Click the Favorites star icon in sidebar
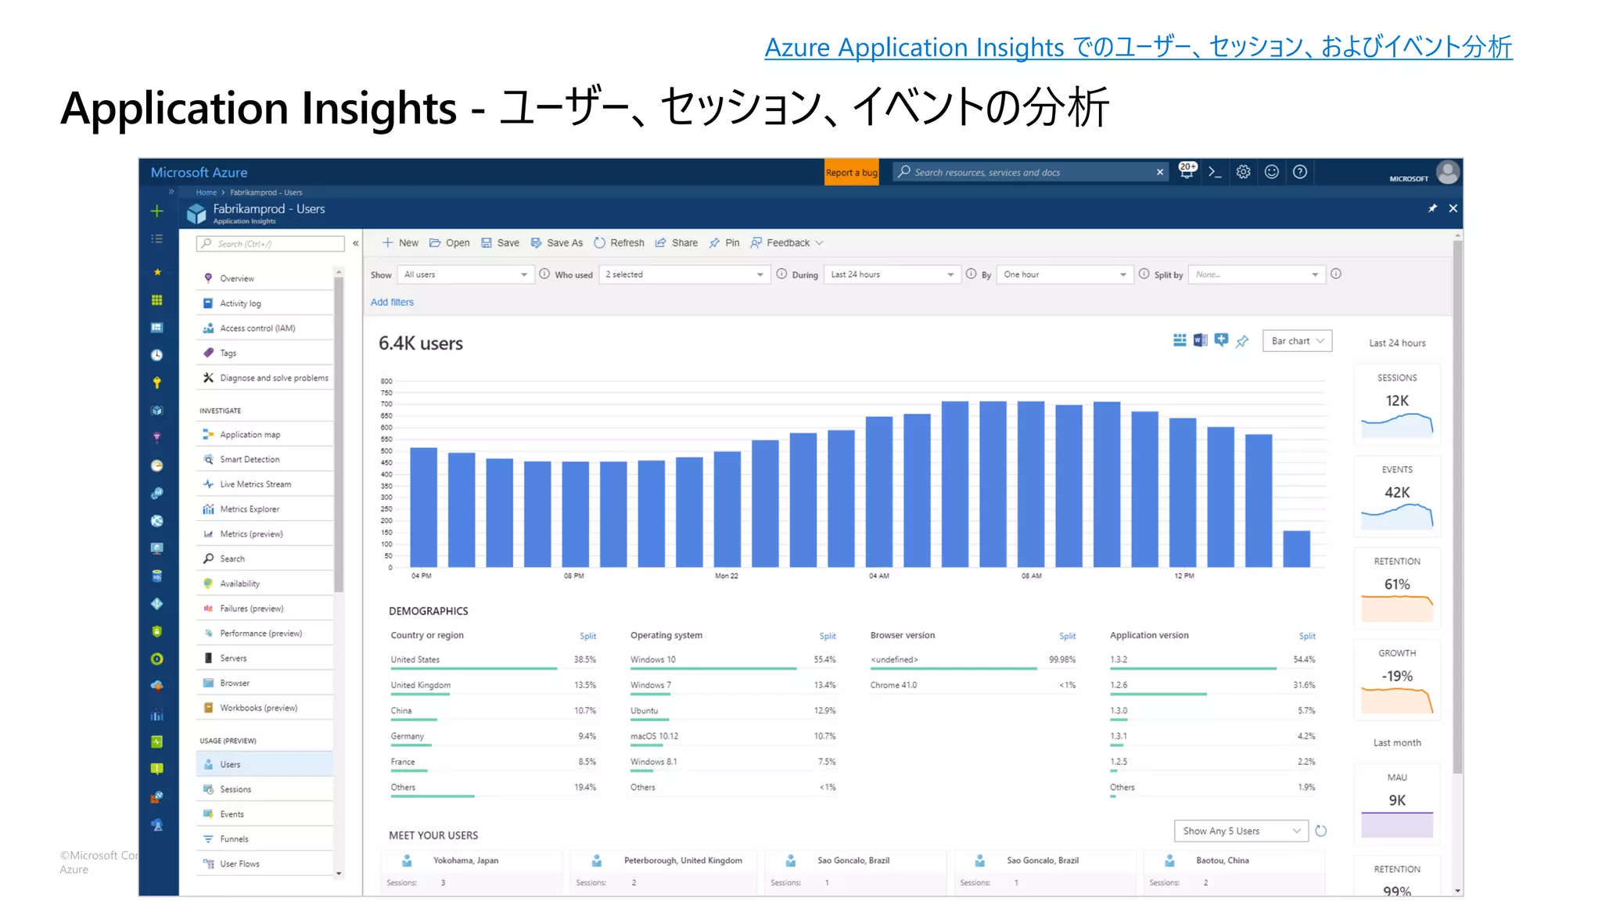The width and height of the screenshot is (1602, 901). (157, 272)
